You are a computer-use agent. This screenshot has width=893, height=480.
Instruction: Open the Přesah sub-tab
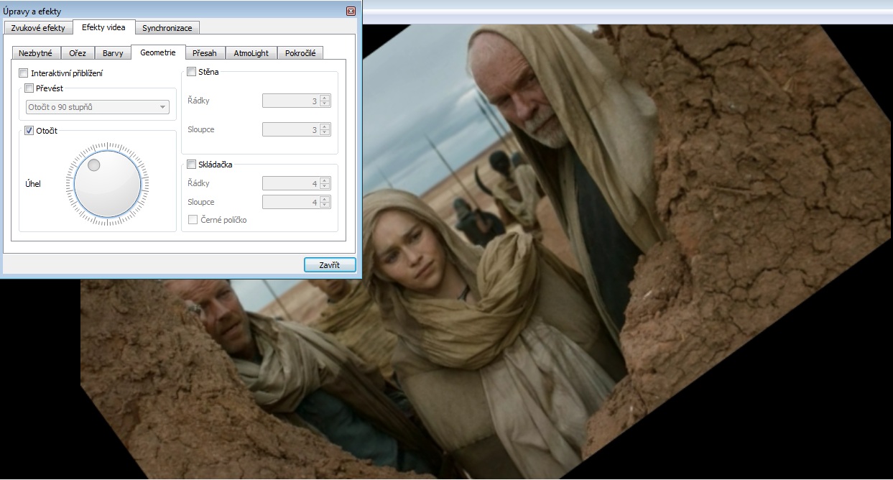point(205,53)
